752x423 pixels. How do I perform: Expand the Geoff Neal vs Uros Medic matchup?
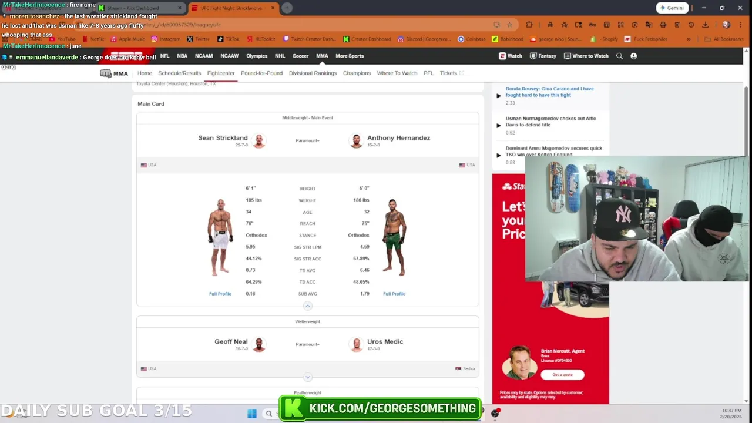click(307, 377)
